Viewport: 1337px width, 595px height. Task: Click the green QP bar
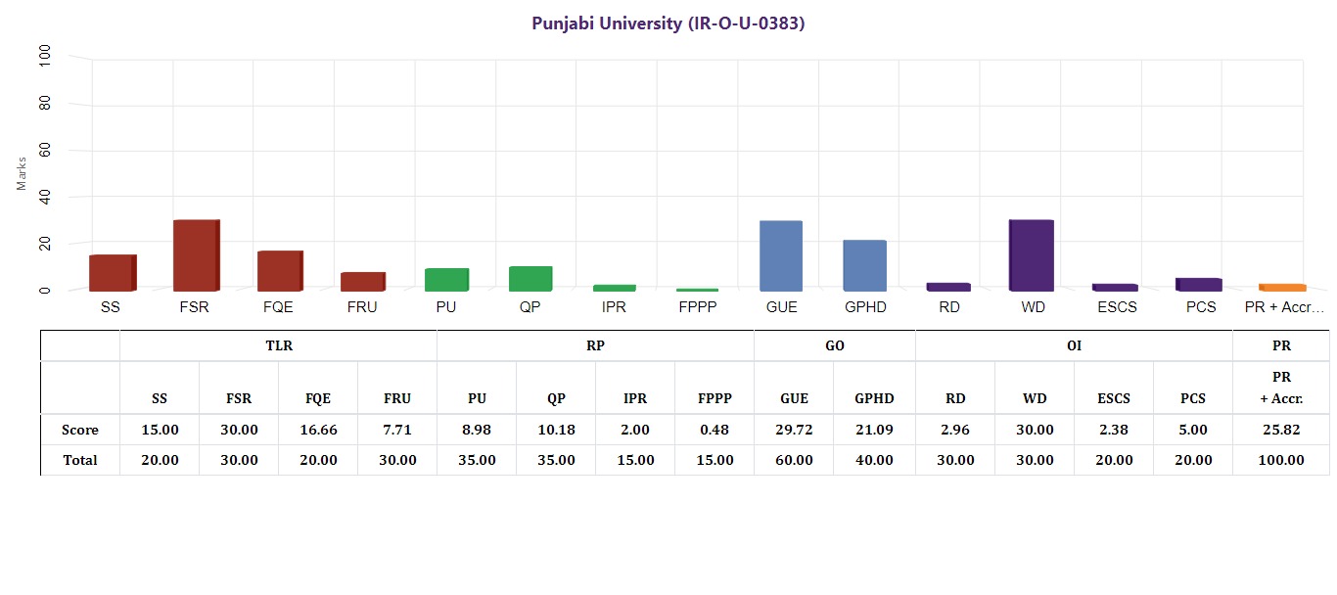tap(530, 279)
